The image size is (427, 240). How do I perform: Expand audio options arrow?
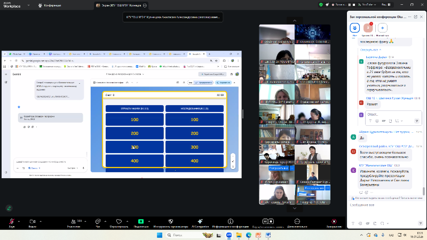tap(20, 219)
